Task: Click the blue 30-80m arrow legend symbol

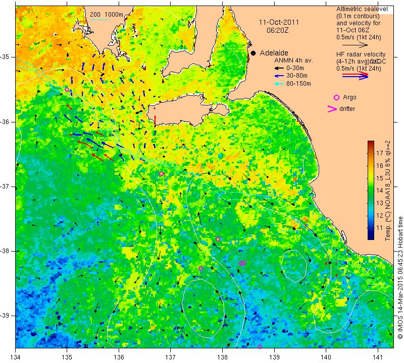Action: pyautogui.click(x=279, y=76)
